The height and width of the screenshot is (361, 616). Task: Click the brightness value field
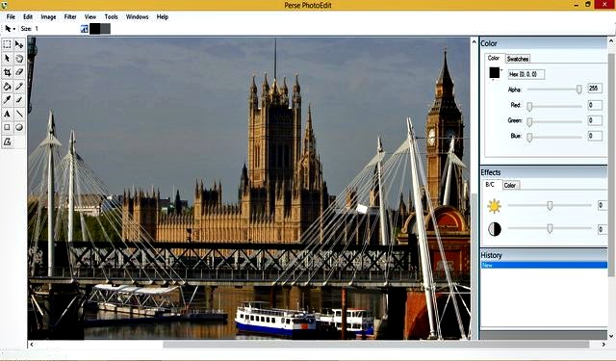[603, 205]
